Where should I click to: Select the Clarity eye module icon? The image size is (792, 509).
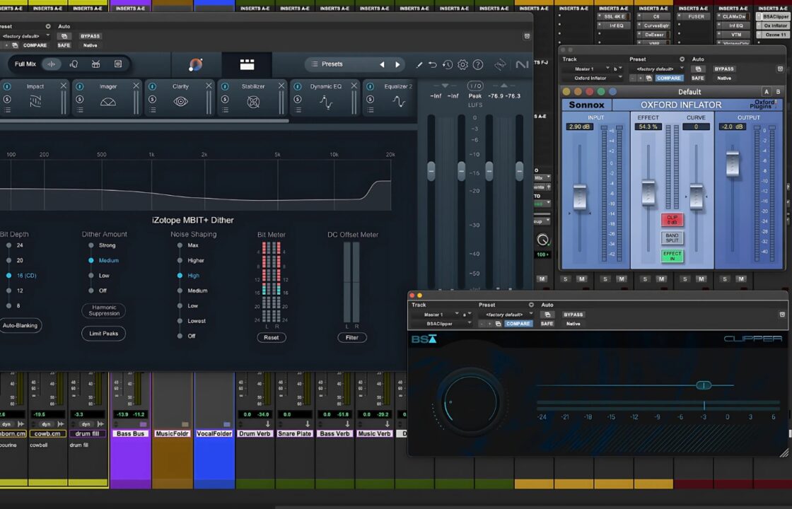181,102
